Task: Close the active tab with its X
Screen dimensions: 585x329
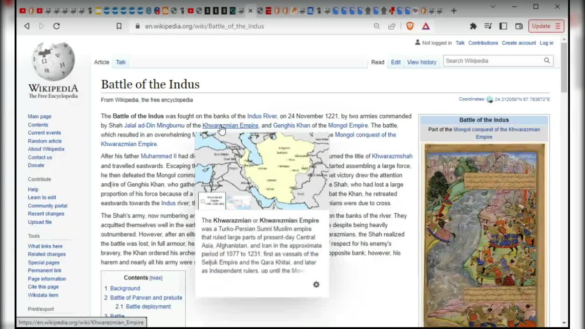Action: pyautogui.click(x=250, y=11)
